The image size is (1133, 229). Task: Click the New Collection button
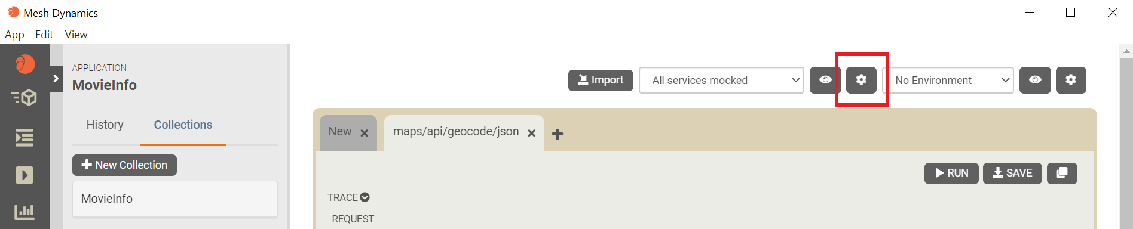click(124, 165)
